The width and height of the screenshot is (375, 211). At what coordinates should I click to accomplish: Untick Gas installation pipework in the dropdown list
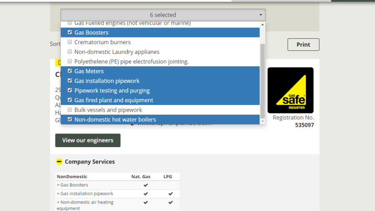pyautogui.click(x=70, y=80)
